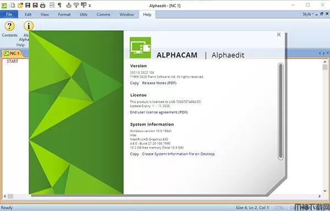Click the About dialog vertical scrollbar
Screen dimensions: 330x211
(280, 111)
